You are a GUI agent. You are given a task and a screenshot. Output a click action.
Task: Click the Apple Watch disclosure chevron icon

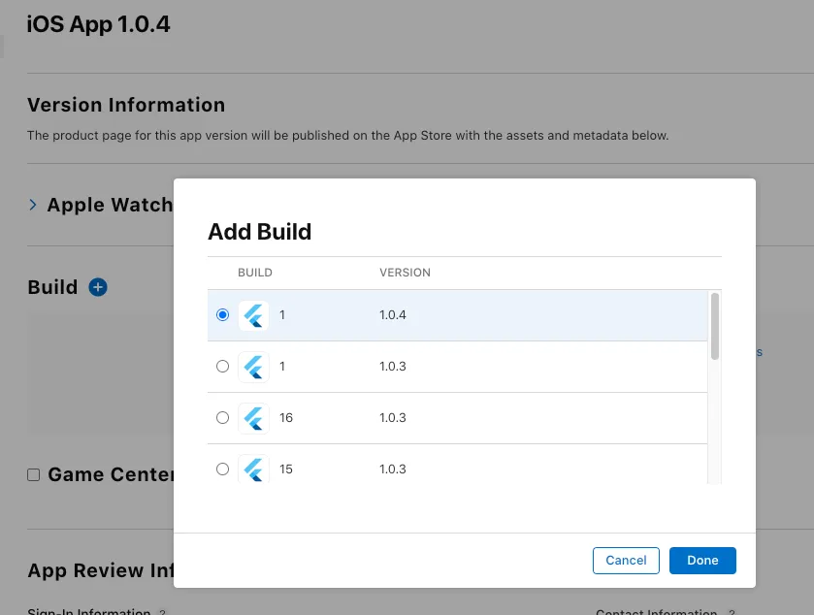[x=32, y=205]
